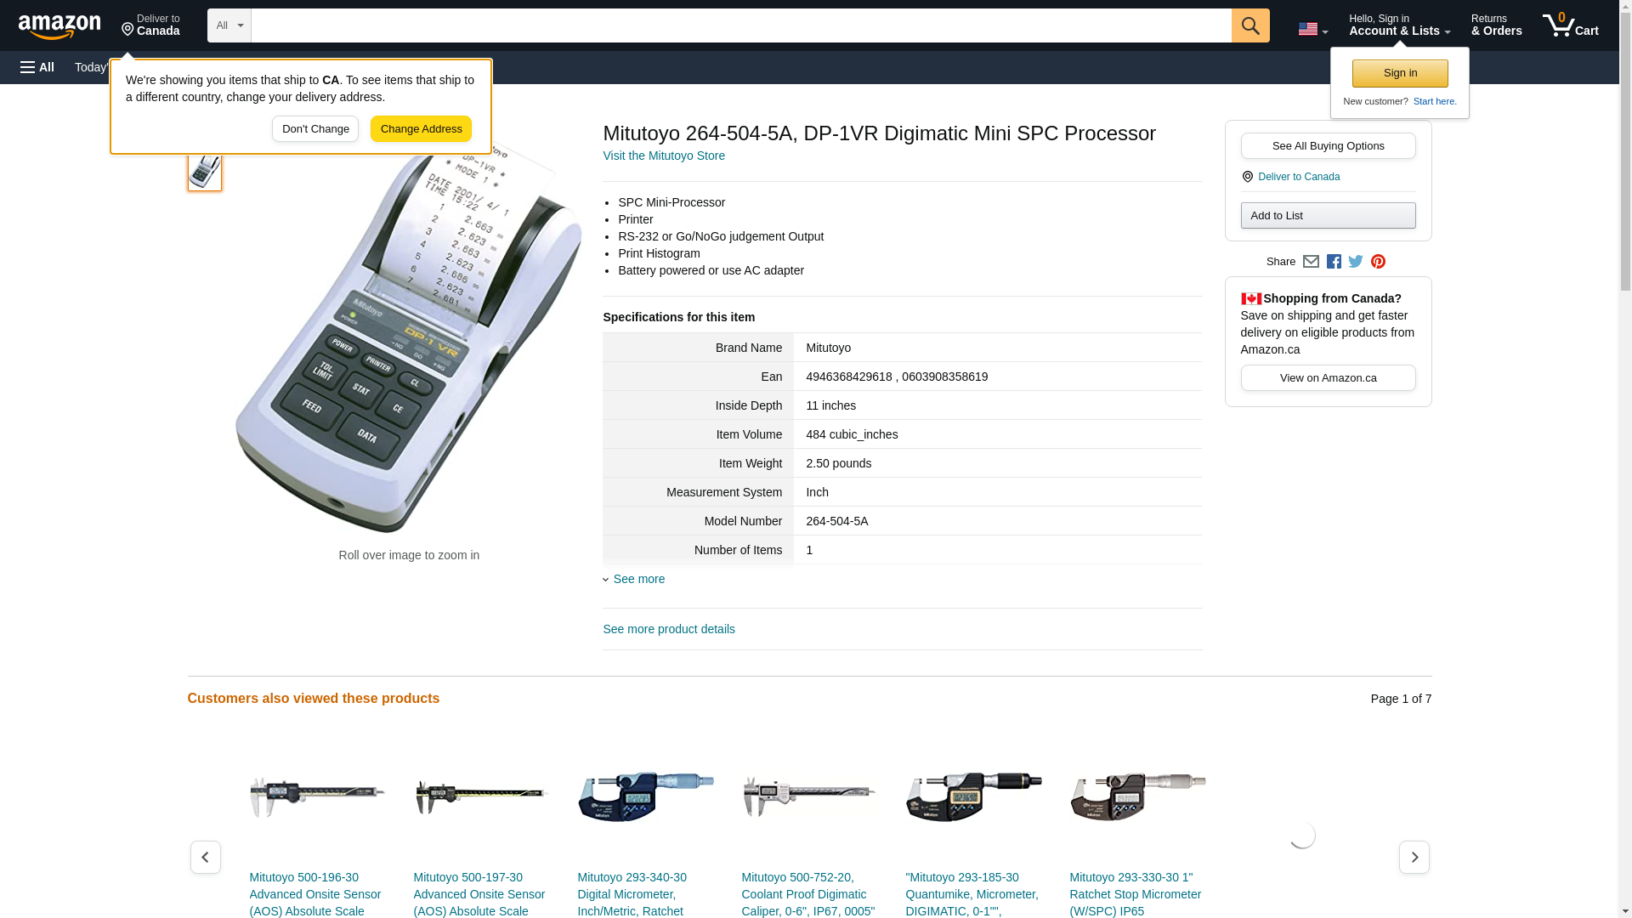
Task: Open the search category All dropdown
Action: [x=229, y=25]
